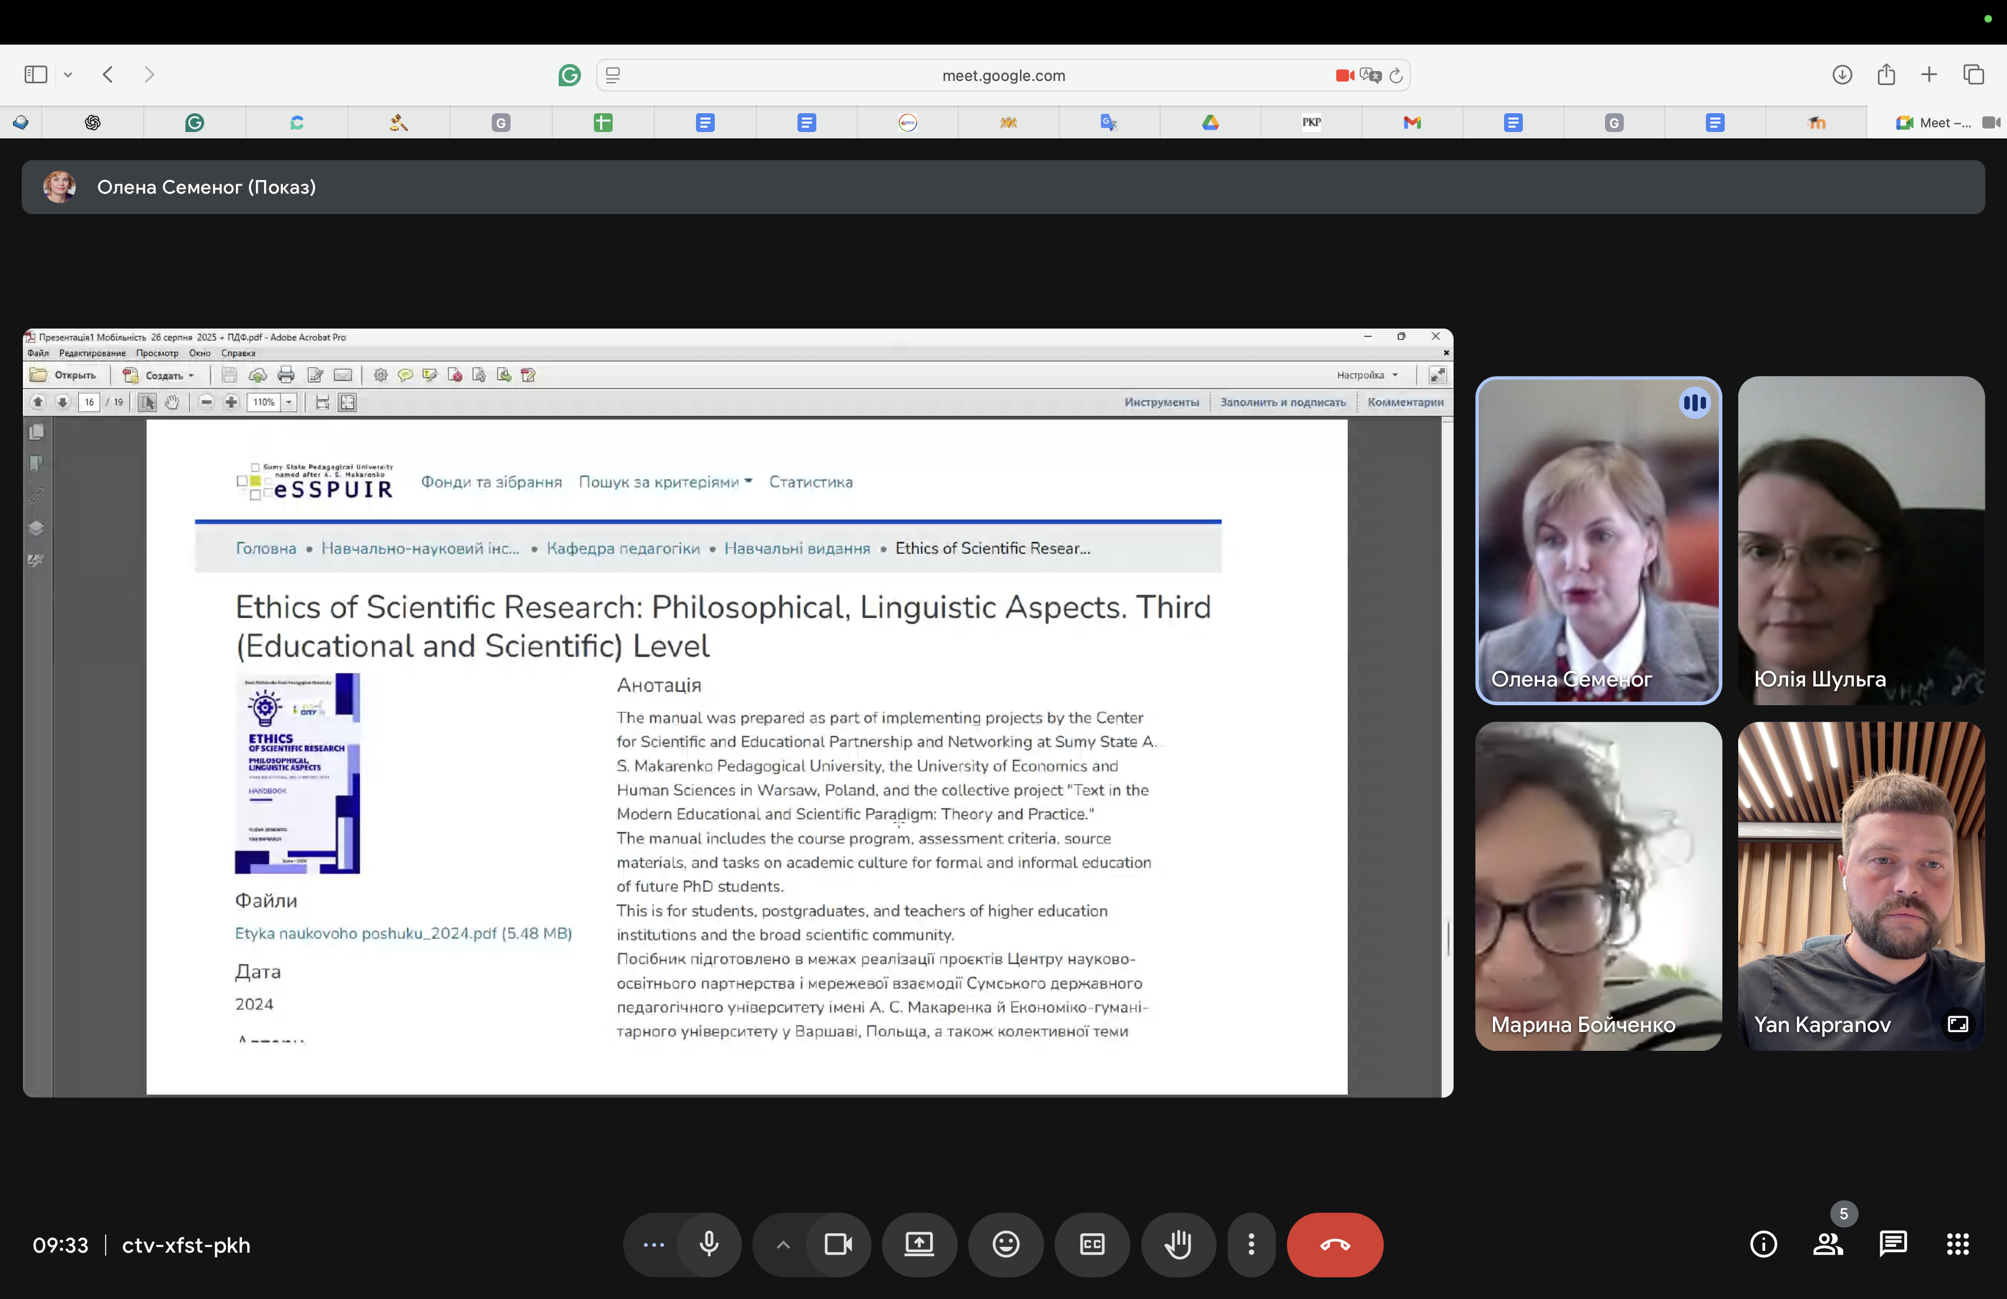2007x1299 pixels.
Task: Reload the meet.google.com page
Action: [1396, 75]
